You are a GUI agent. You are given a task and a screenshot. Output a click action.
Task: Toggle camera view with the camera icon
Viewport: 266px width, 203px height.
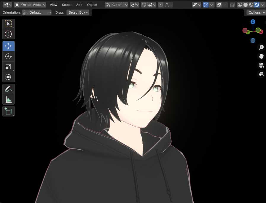(261, 65)
